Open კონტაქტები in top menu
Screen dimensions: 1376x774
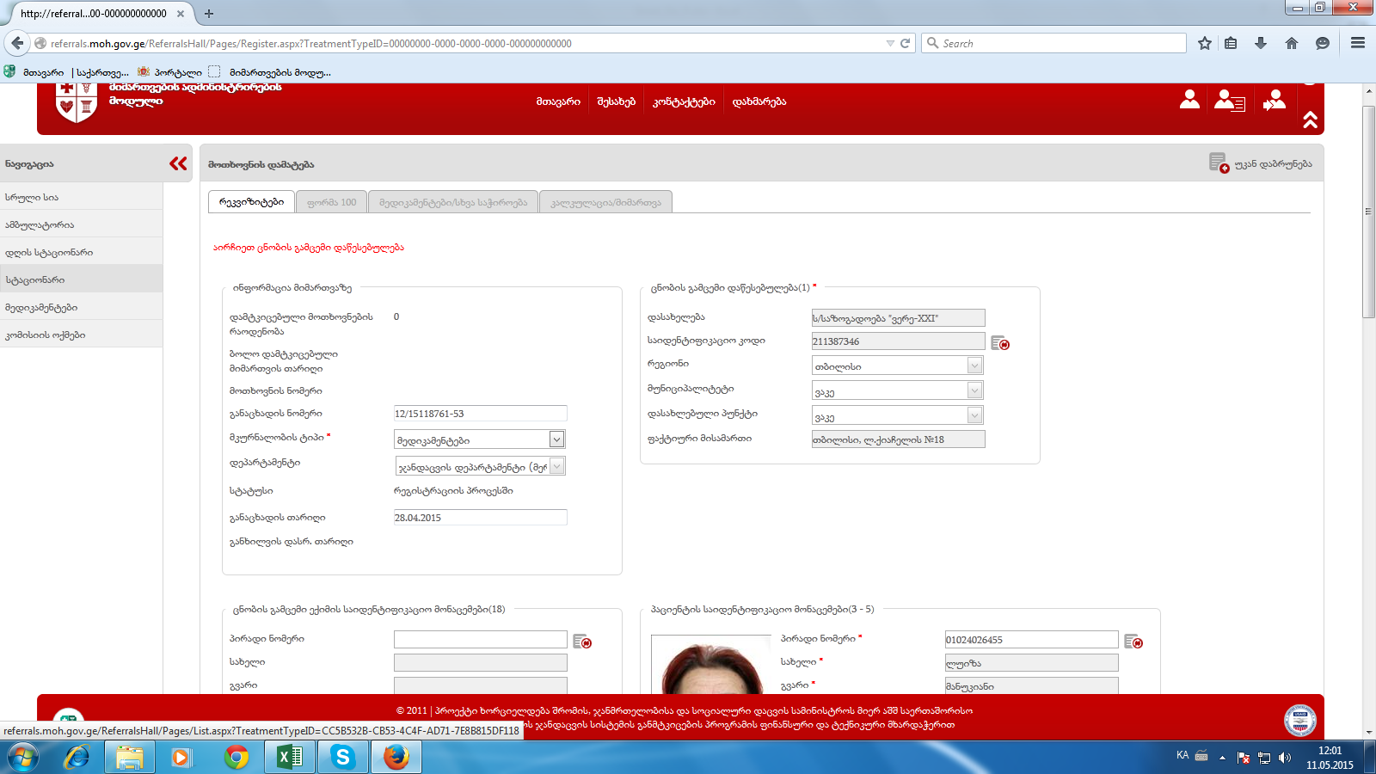684,101
